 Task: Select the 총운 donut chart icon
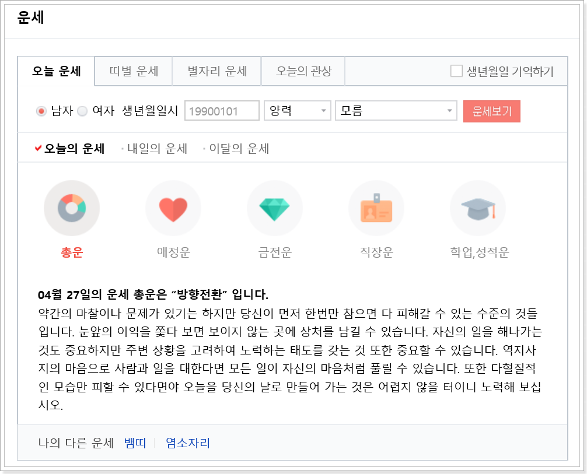click(x=72, y=208)
